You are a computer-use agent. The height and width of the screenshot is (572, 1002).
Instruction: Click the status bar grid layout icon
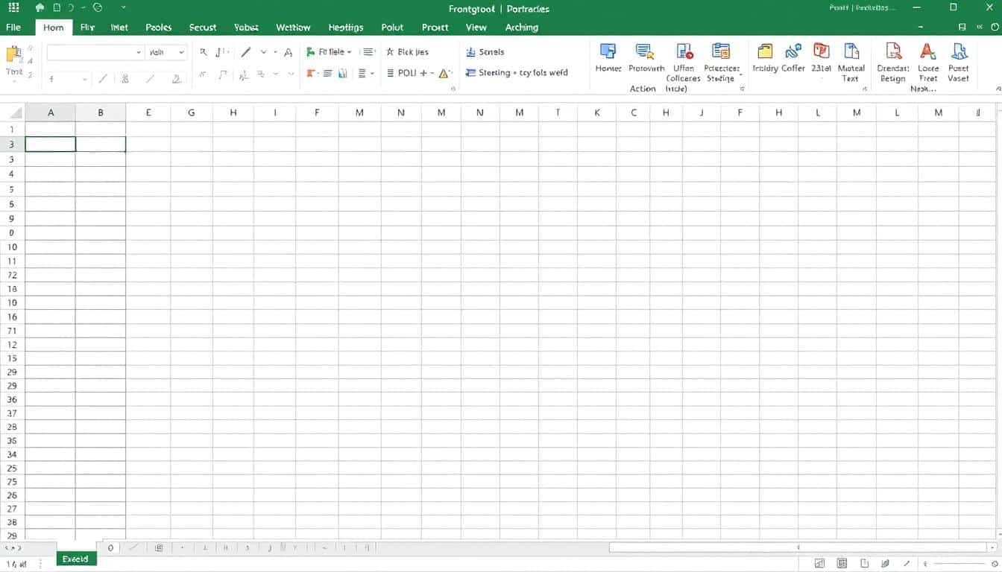[x=842, y=564]
